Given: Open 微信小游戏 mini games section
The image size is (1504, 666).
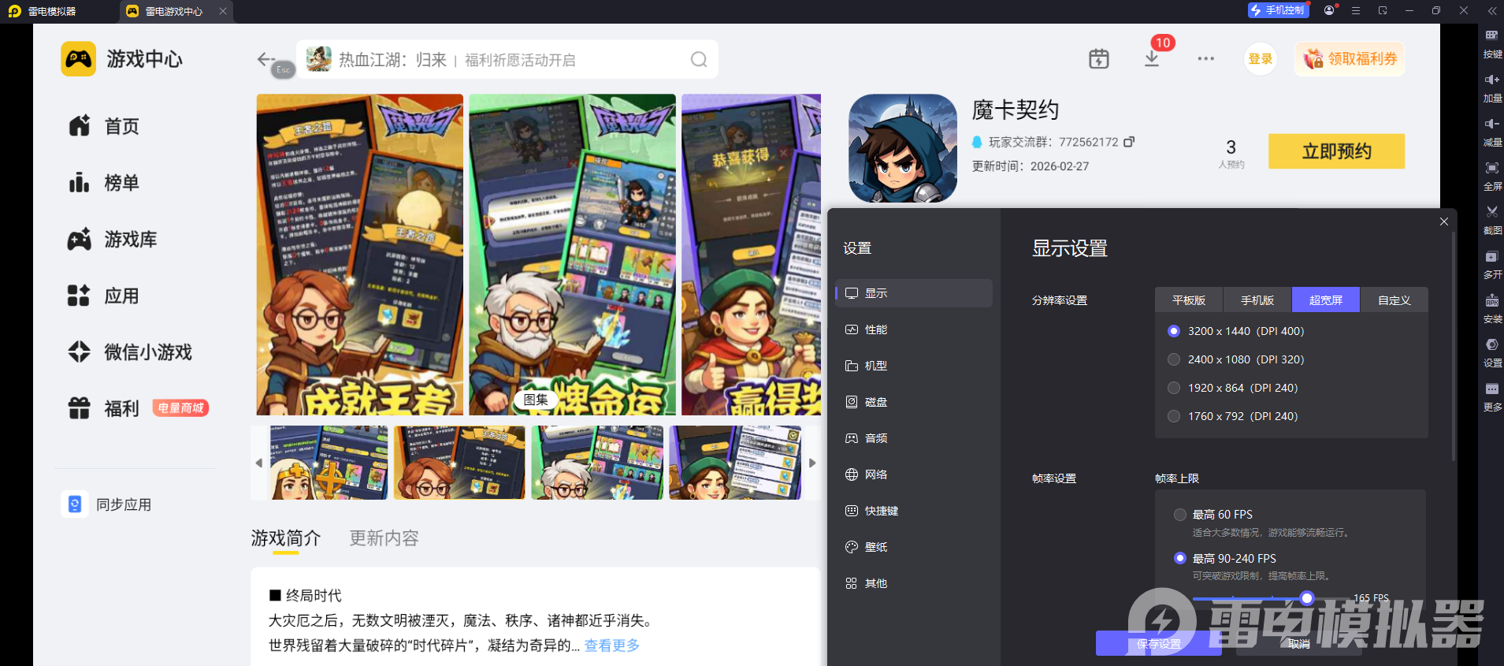Looking at the screenshot, I should click(x=130, y=352).
